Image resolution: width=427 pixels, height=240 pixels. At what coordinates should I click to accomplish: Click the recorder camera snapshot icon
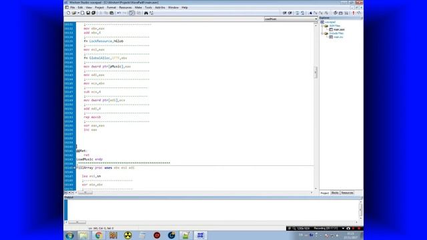(348, 228)
